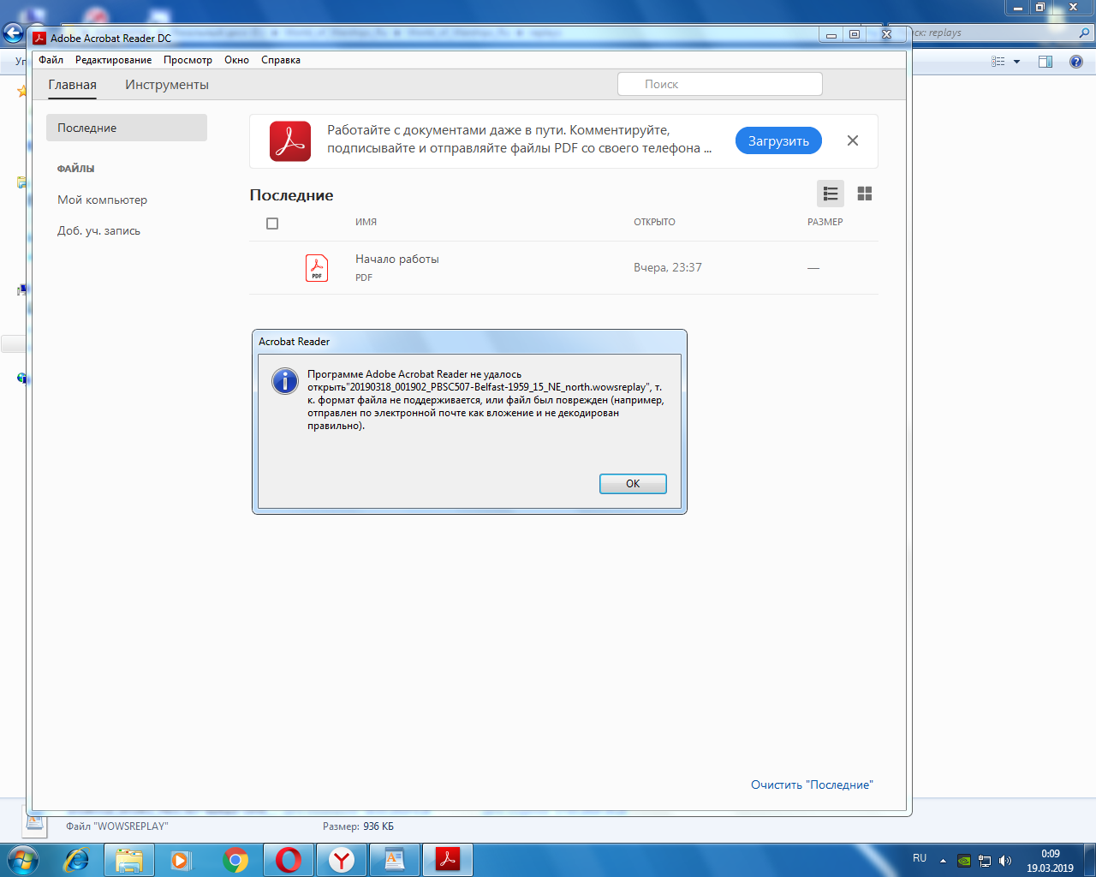This screenshot has width=1096, height=877.
Task: Dismiss the mobile promo banner
Action: pyautogui.click(x=853, y=140)
